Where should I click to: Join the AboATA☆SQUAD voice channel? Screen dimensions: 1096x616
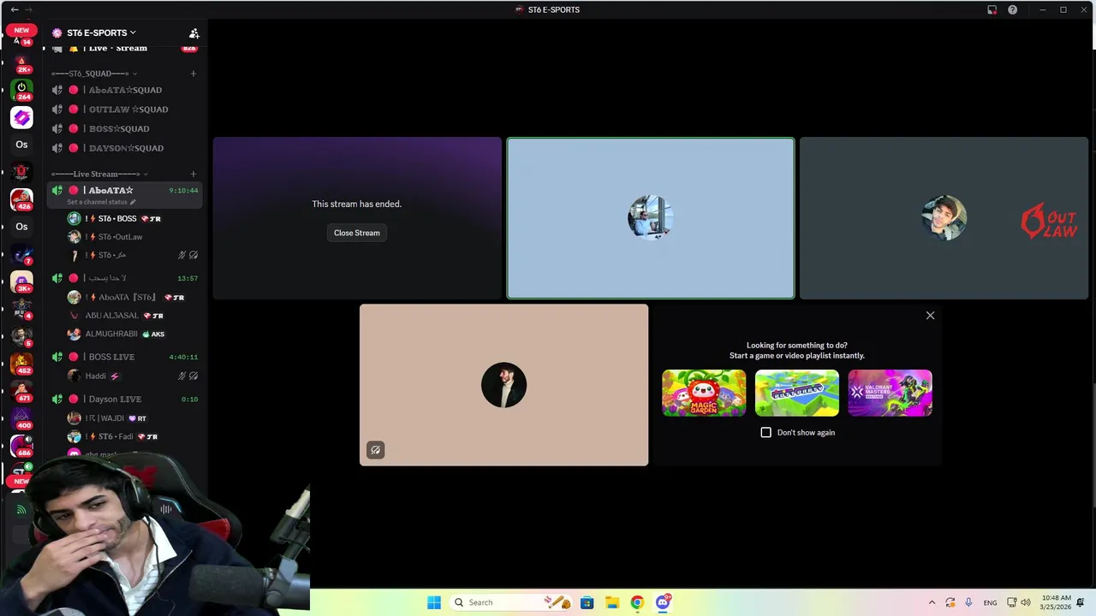[125, 90]
